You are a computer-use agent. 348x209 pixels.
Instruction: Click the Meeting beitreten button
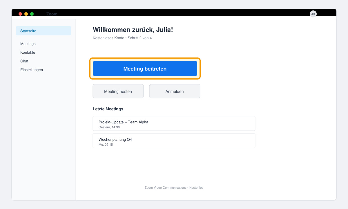[145, 69]
